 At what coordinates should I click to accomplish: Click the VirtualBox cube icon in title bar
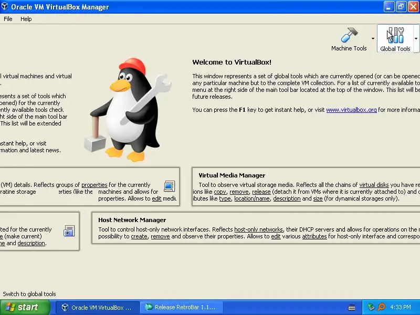tap(5, 6)
